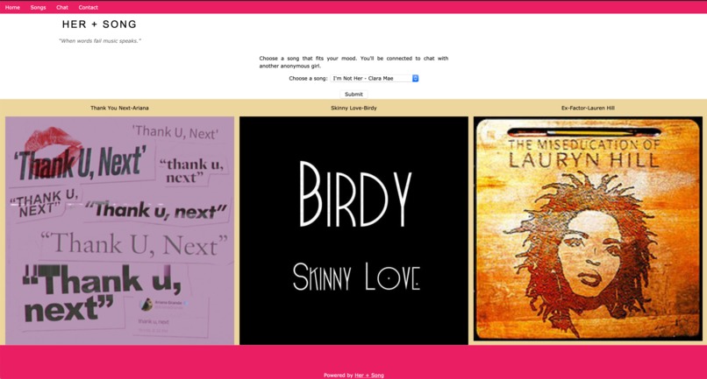Click the 'When words fail music speaks' tagline
Viewport: 707px width, 379px height.
click(x=100, y=41)
